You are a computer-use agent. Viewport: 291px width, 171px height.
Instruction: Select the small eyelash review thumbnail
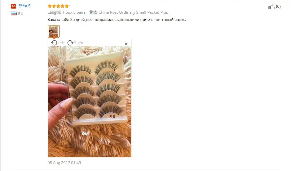click(x=54, y=31)
